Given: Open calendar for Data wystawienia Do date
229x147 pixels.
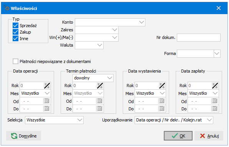Looking at the screenshot, I should [x=161, y=108].
